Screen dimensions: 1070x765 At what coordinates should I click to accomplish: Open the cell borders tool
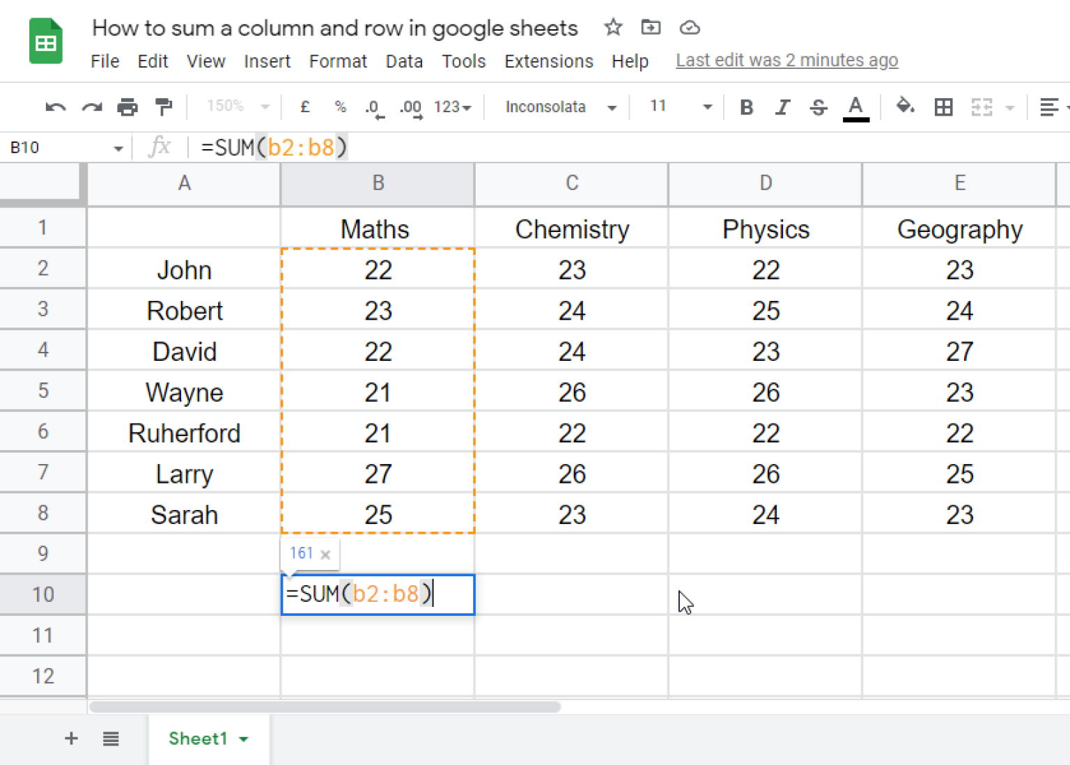(x=943, y=107)
